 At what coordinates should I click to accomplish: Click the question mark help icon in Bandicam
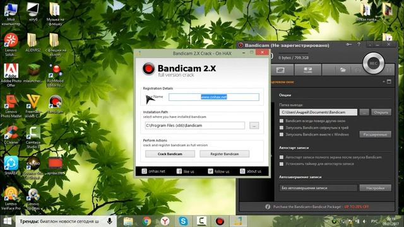click(359, 45)
